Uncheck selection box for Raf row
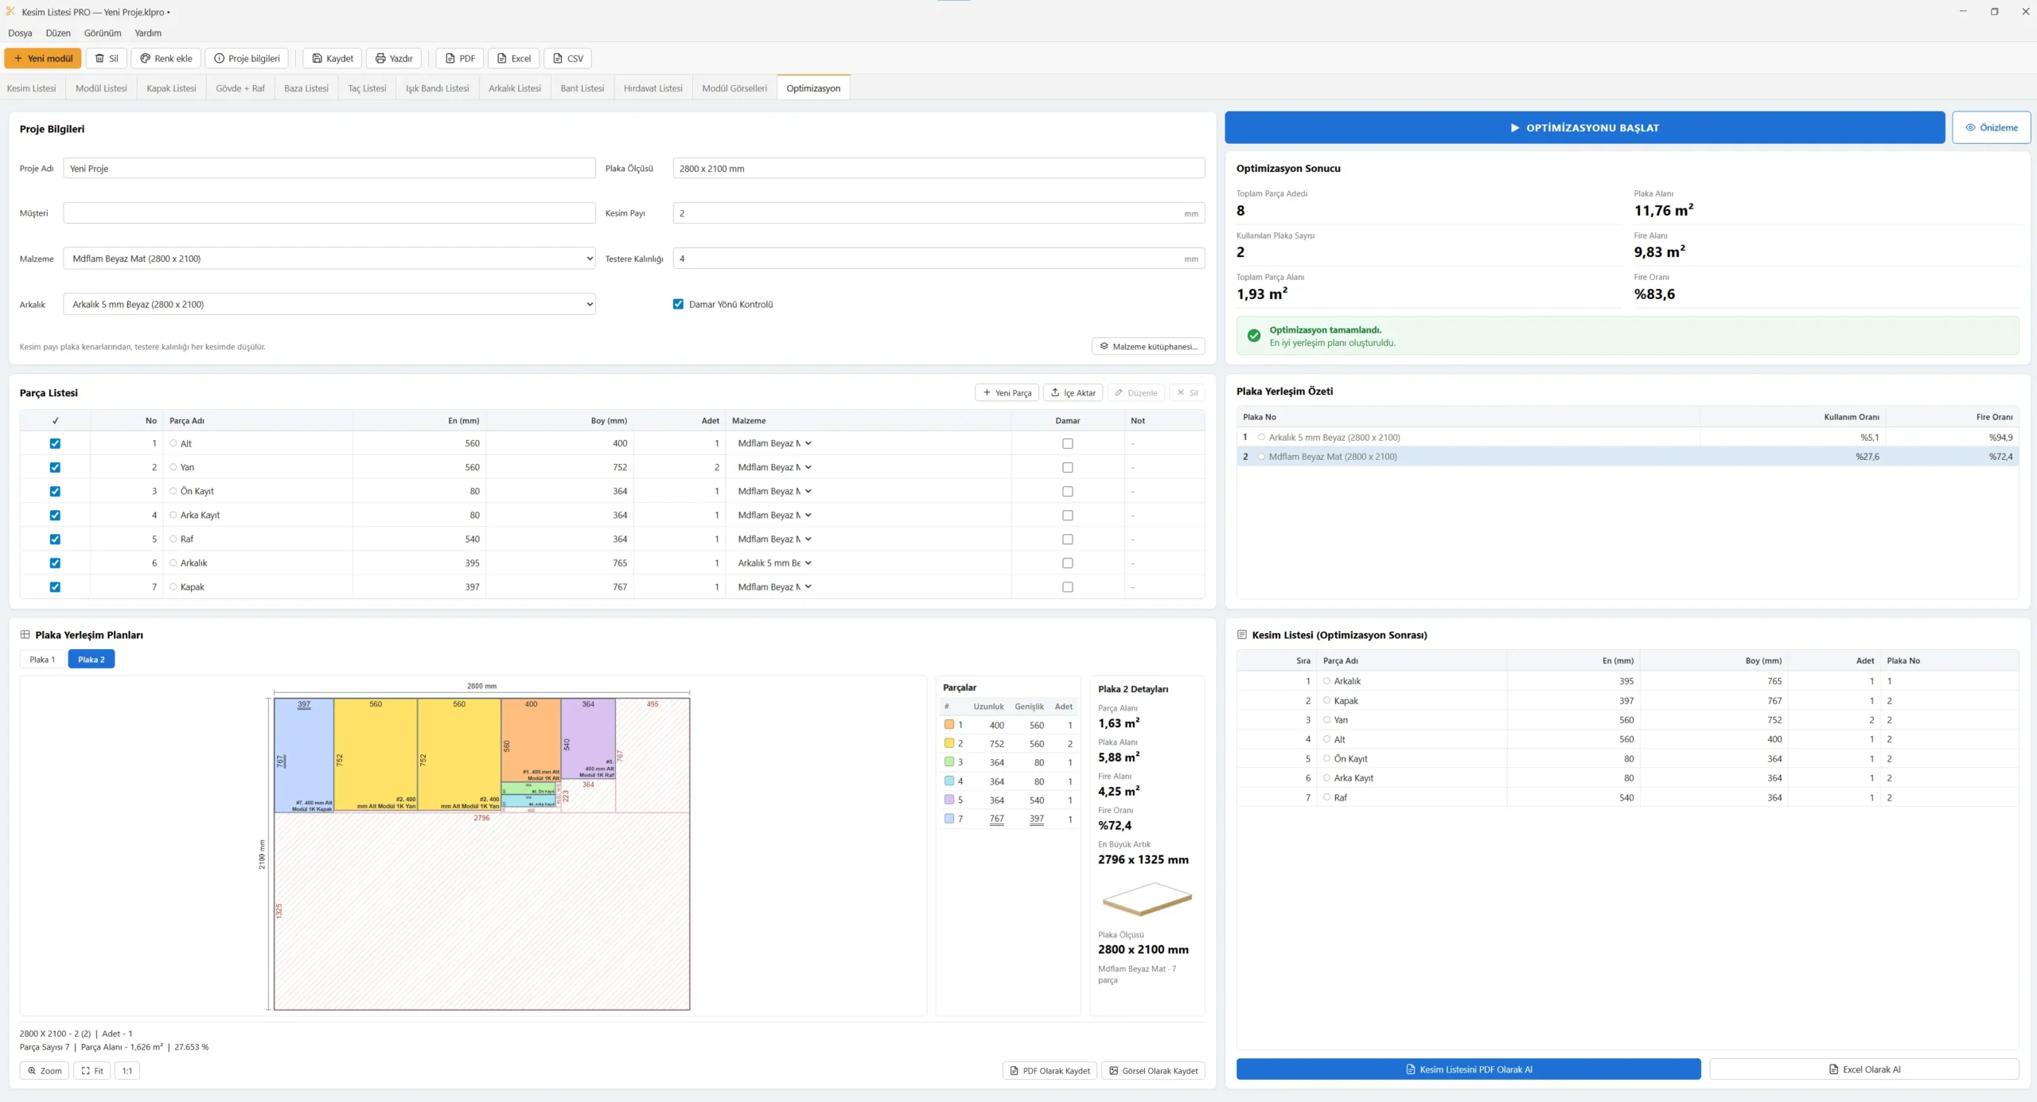Viewport: 2037px width, 1102px height. click(x=55, y=539)
